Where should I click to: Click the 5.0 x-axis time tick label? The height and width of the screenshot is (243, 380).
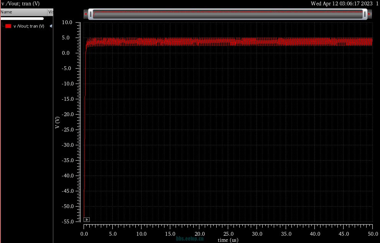[113, 234]
